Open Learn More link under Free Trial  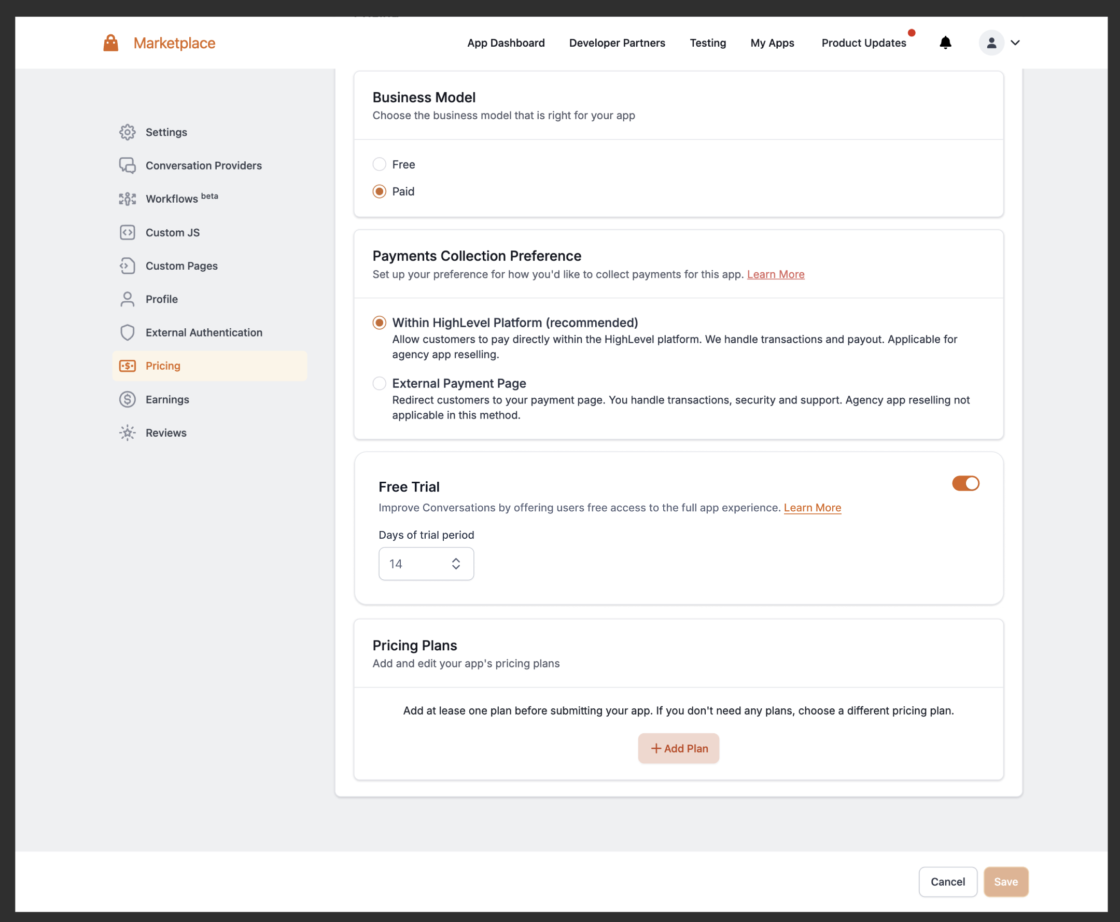[x=812, y=508]
